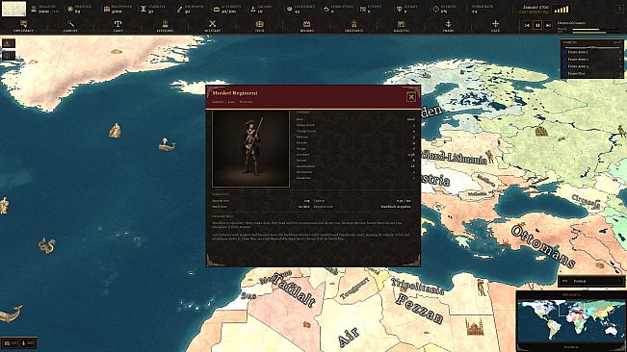627x352 pixels.
Task: Increase game speed with next button
Action: [549, 25]
